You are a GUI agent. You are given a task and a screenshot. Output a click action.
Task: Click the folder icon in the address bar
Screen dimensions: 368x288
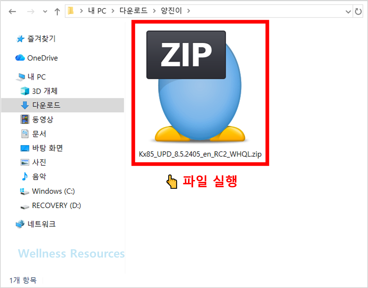click(71, 11)
